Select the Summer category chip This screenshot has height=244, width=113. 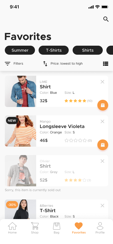point(20,50)
